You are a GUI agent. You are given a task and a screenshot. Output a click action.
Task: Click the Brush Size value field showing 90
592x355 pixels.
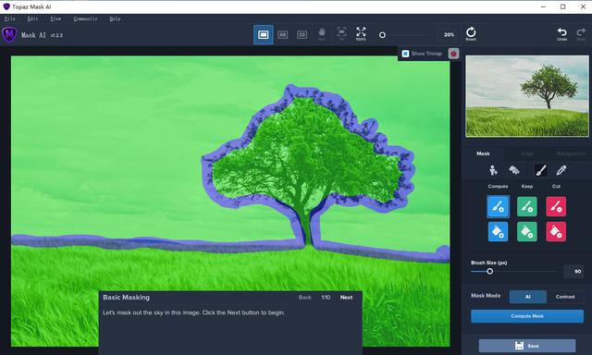[x=573, y=271]
